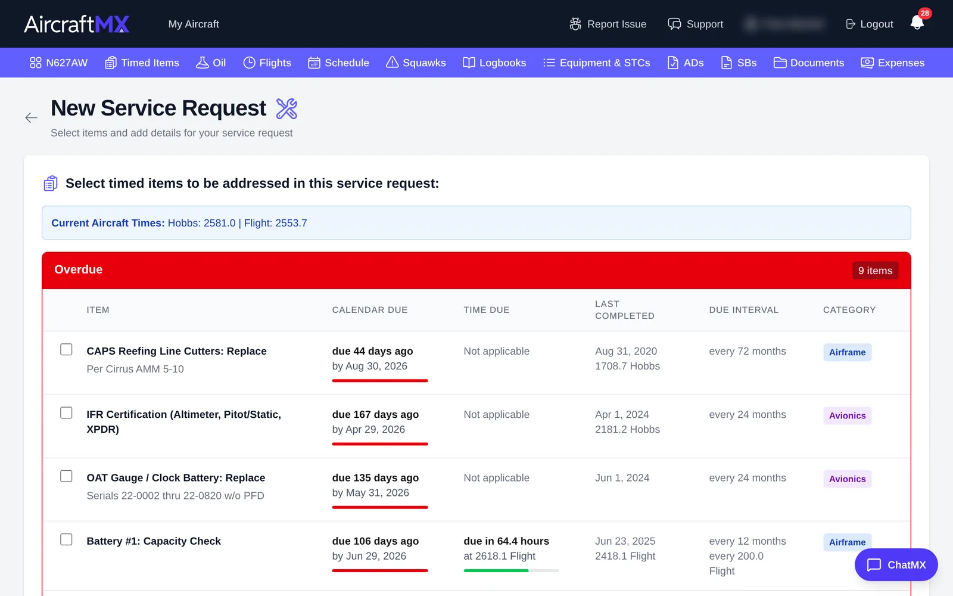Viewport: 953px width, 596px height.
Task: Click the Equipment & STCs list icon
Action: coord(549,63)
